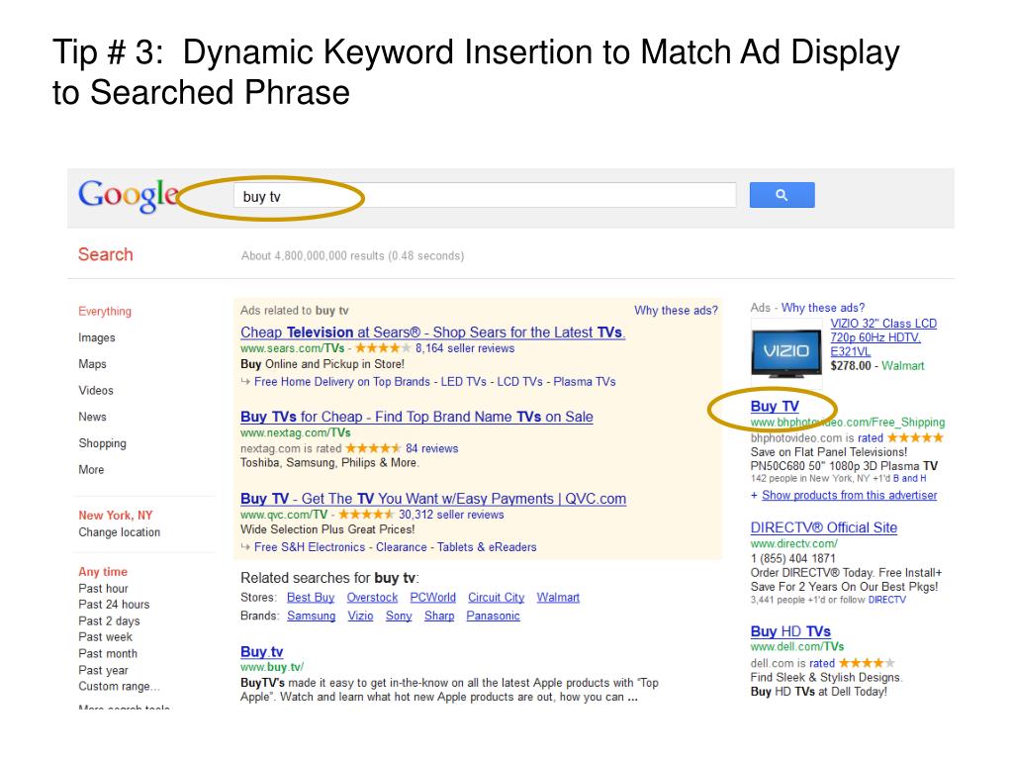Click DIRECTV follow link
Screen dimensions: 1013x760
point(887,601)
